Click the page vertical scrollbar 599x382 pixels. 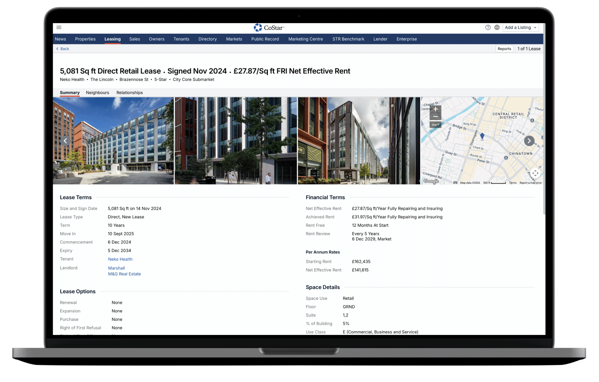544,128
